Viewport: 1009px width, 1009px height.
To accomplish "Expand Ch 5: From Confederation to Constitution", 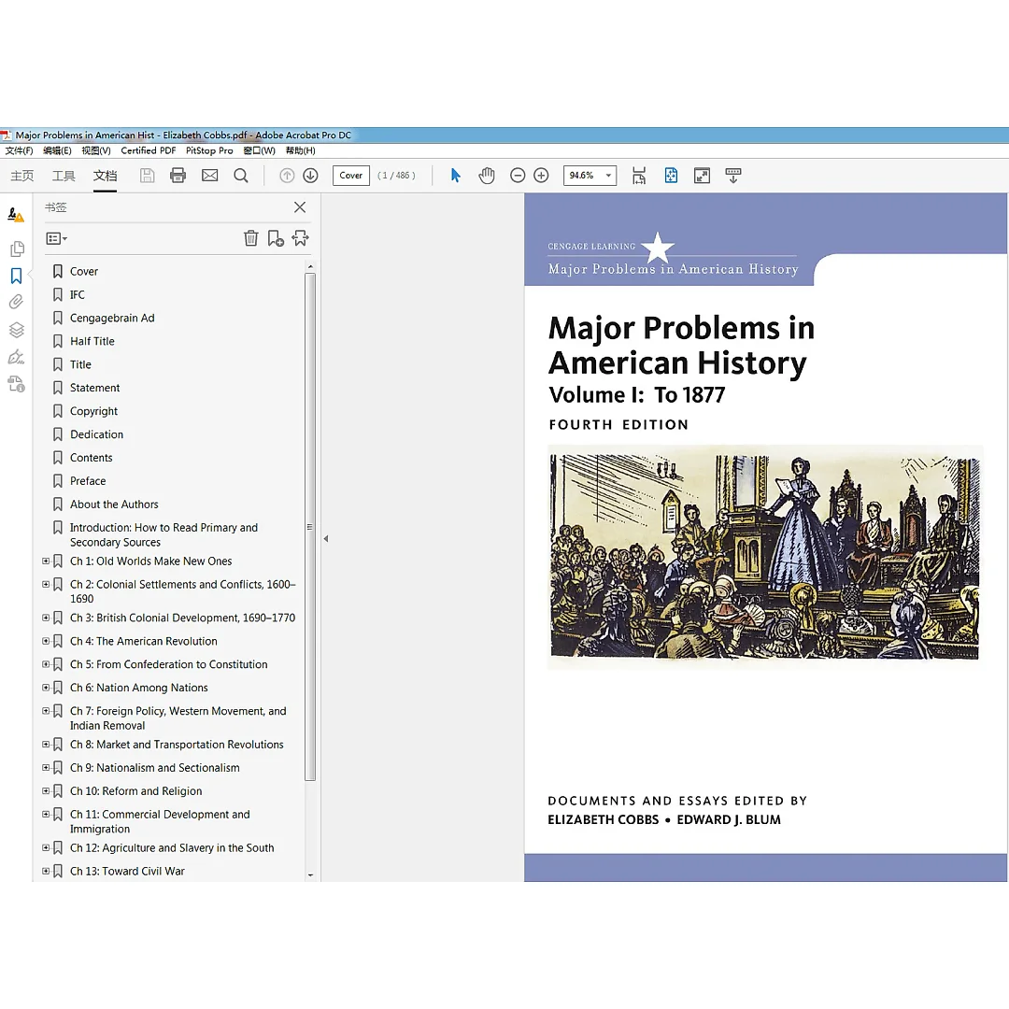I will click(46, 664).
